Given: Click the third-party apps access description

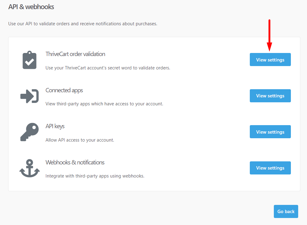Looking at the screenshot, I should [x=104, y=104].
